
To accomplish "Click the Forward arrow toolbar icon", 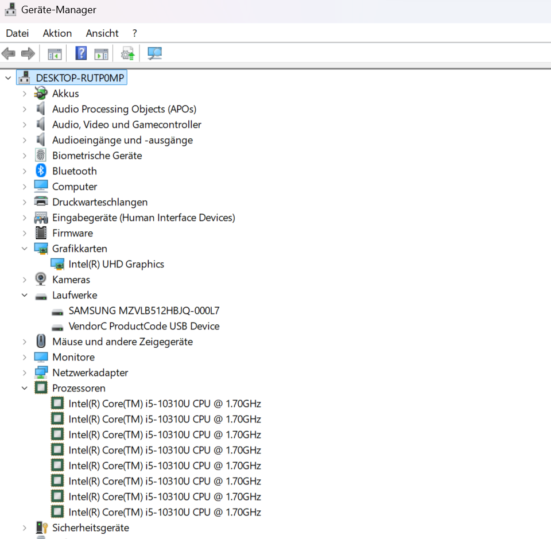I will (x=28, y=54).
